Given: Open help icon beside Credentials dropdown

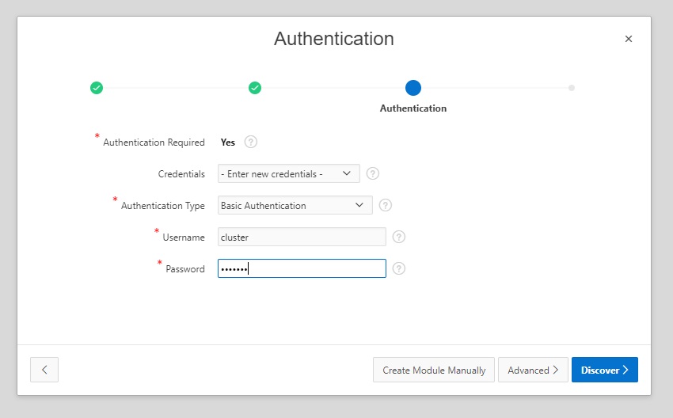Looking at the screenshot, I should tap(373, 173).
